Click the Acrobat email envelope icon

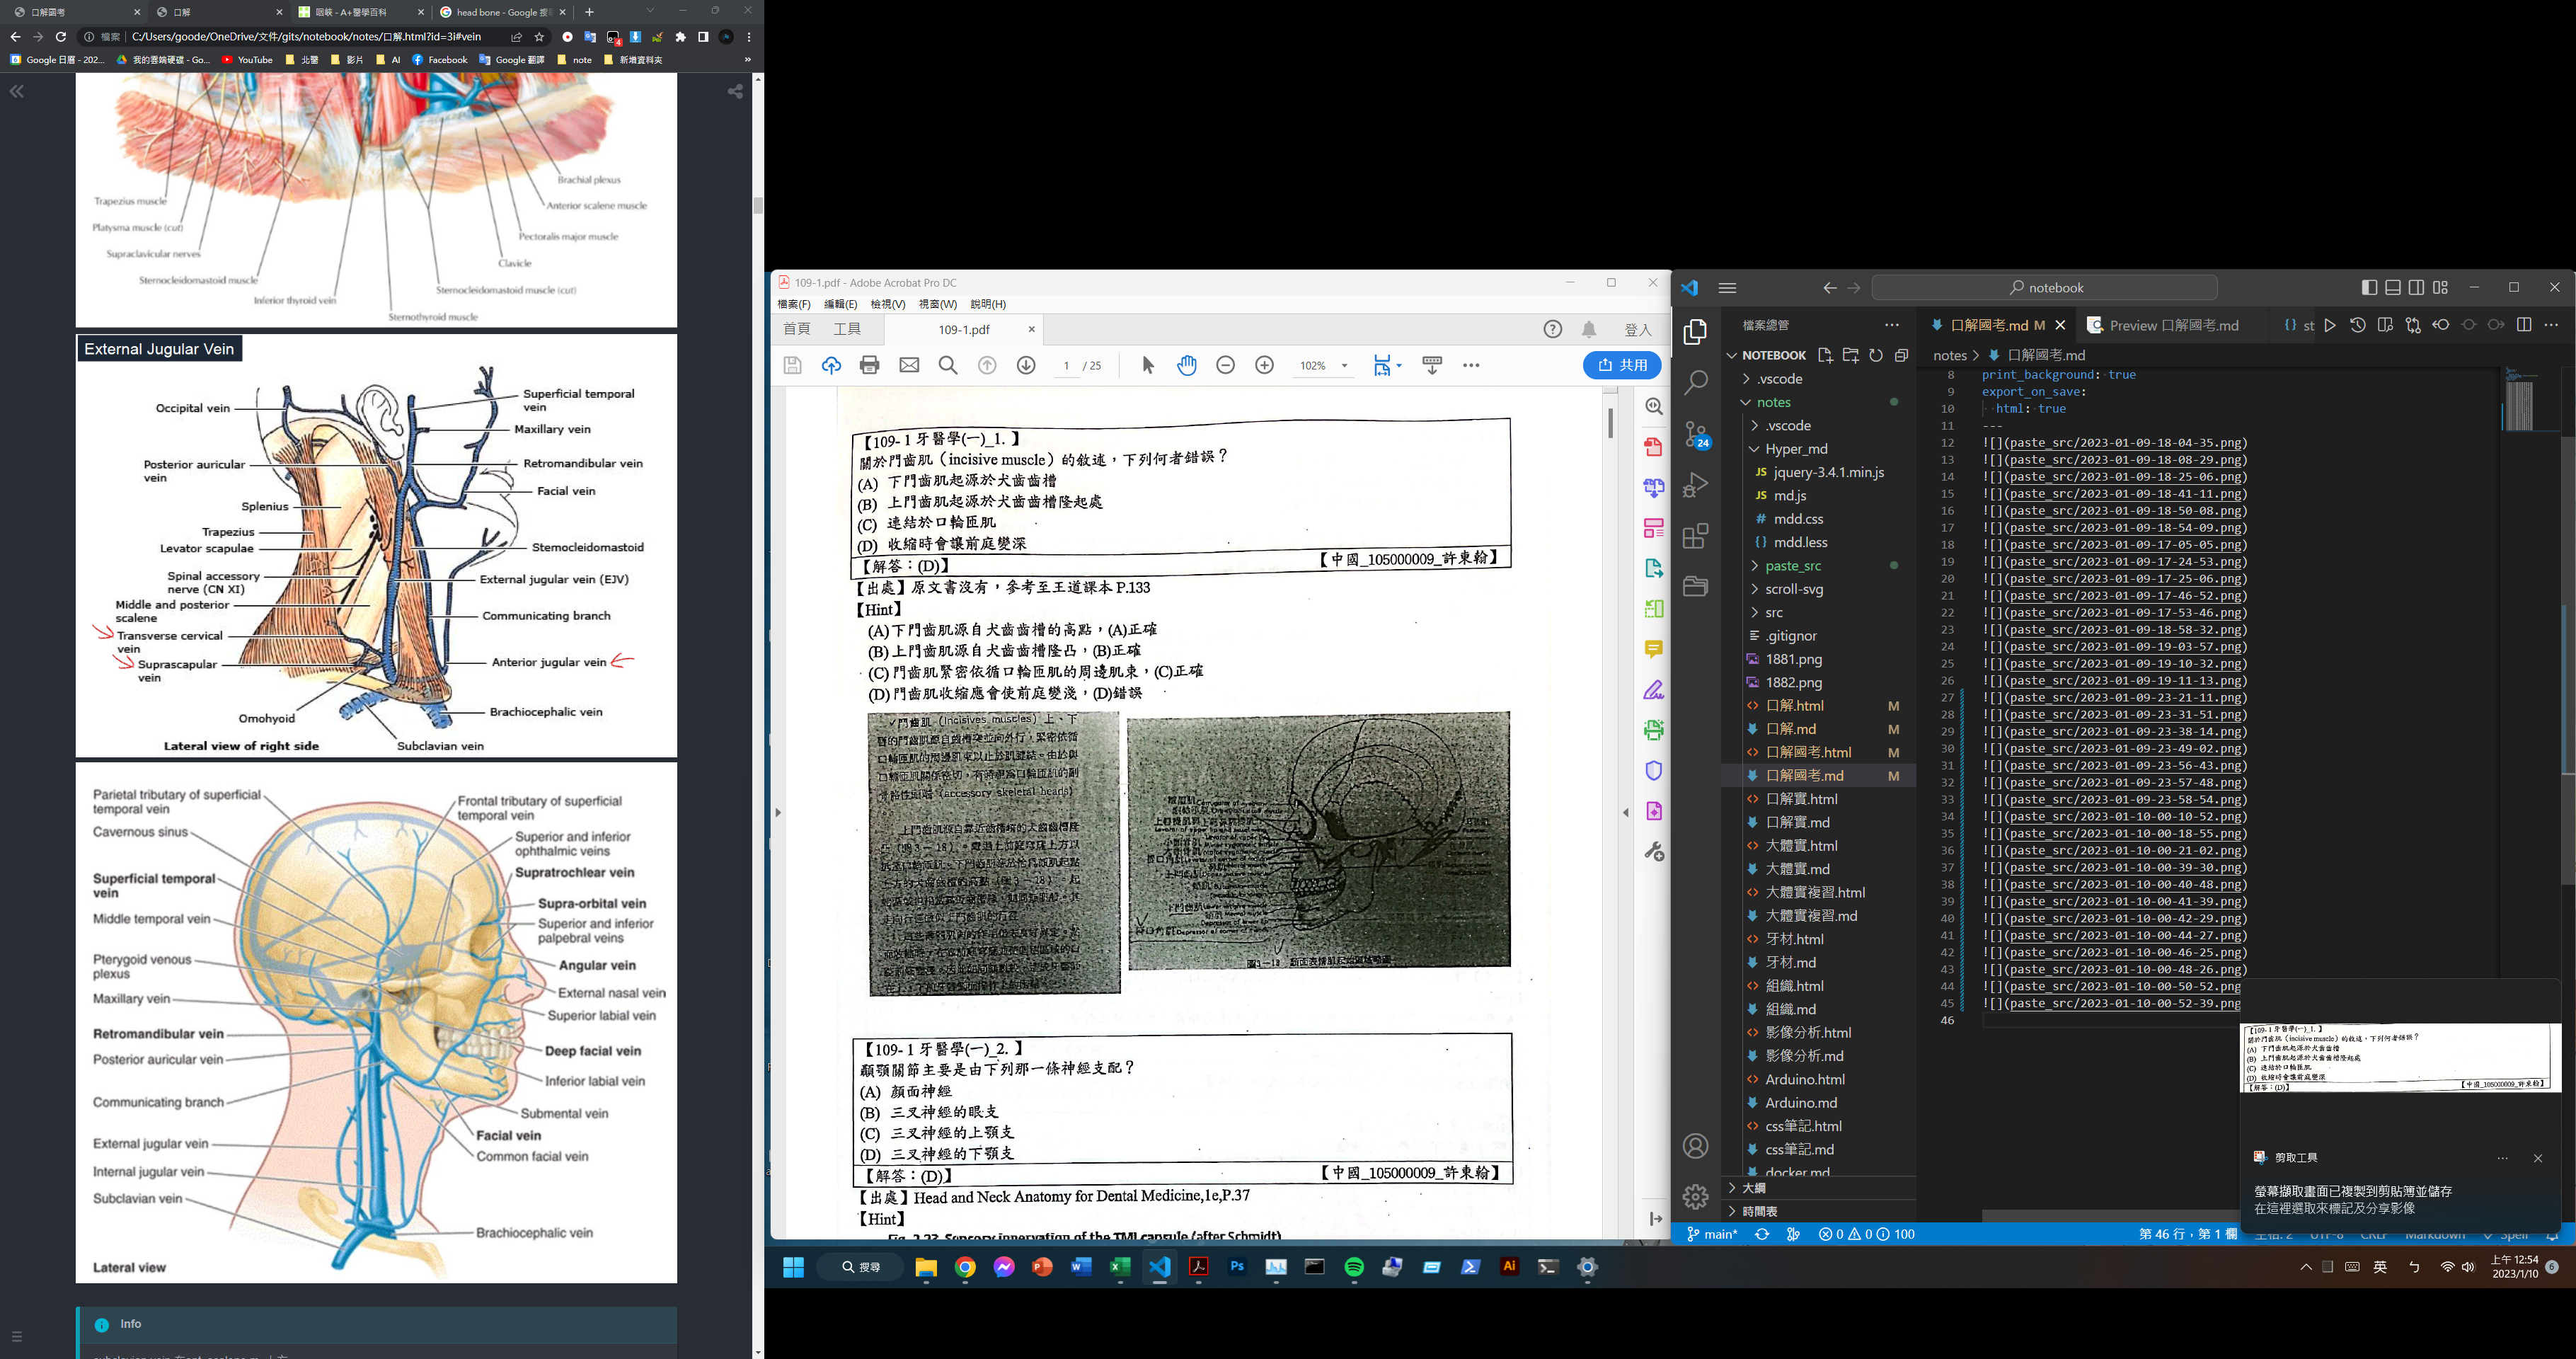[x=908, y=365]
